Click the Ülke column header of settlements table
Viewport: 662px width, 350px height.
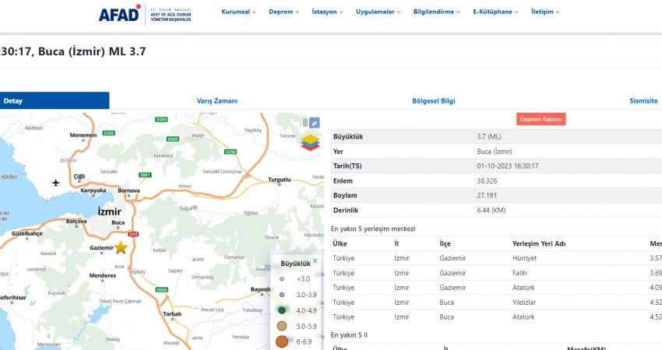340,243
